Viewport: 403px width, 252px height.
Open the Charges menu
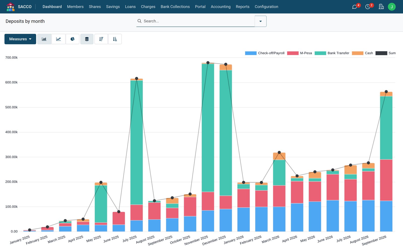point(148,7)
